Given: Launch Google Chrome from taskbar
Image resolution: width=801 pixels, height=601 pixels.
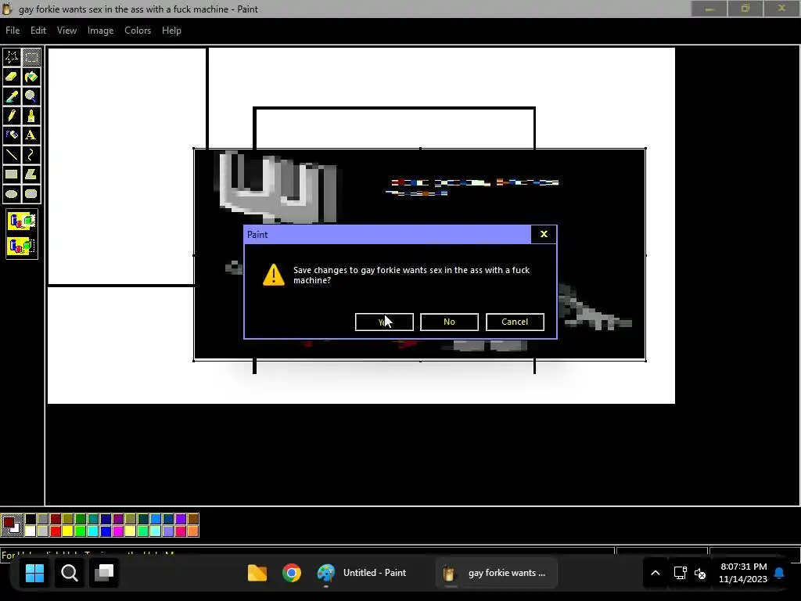Looking at the screenshot, I should 292,573.
